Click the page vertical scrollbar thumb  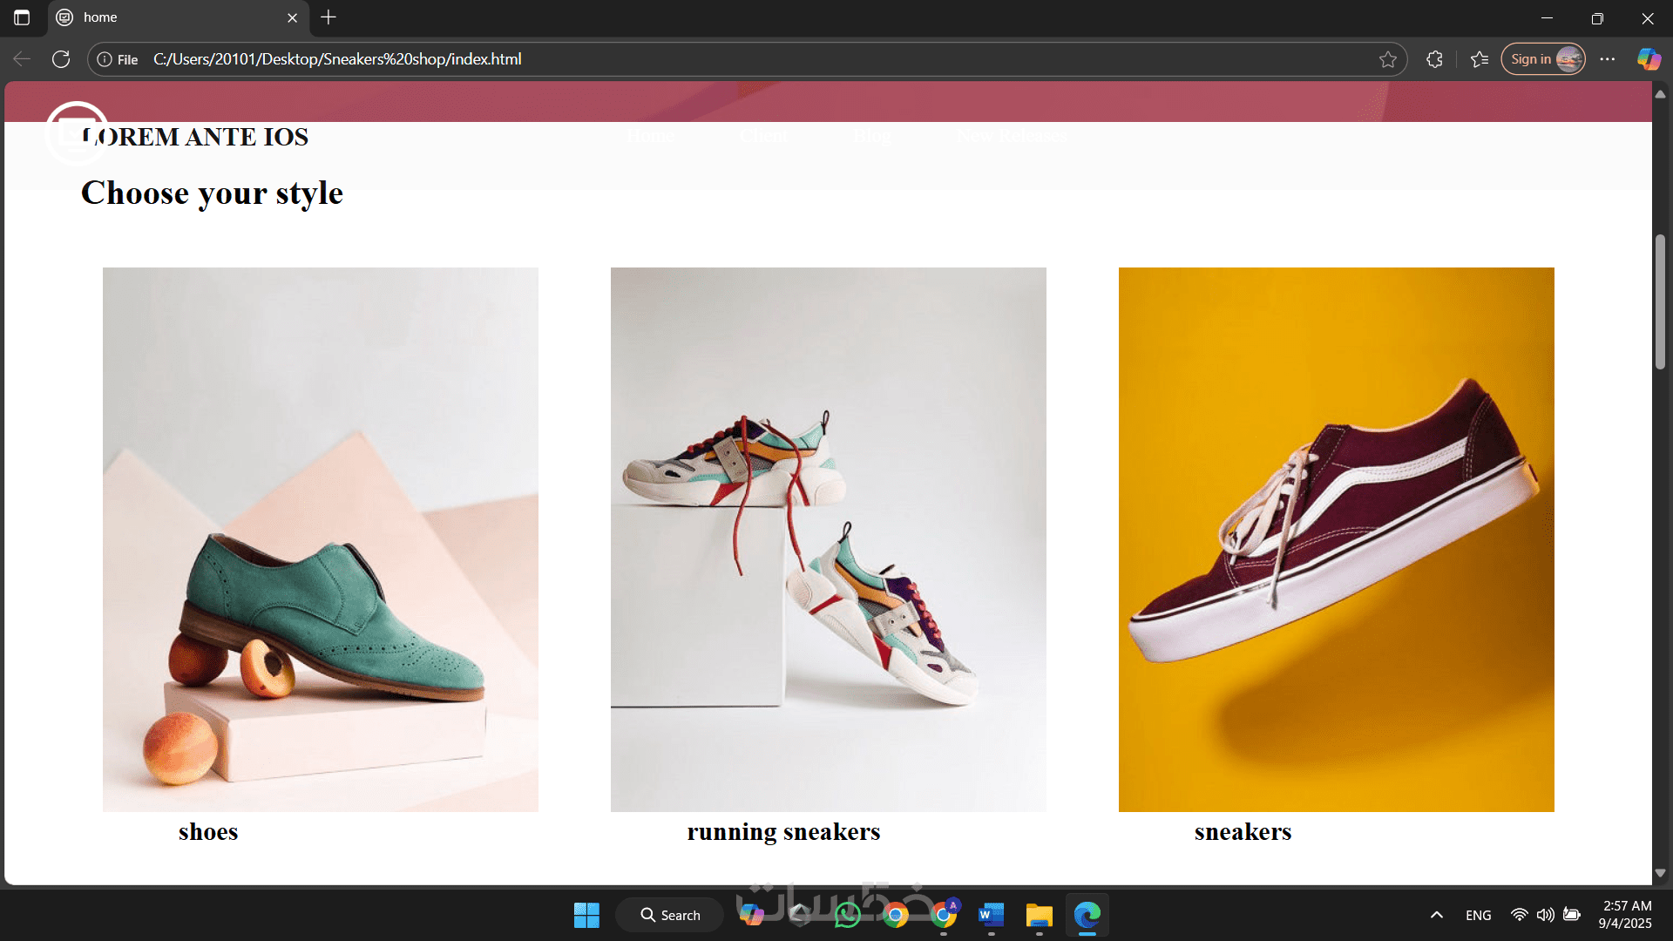tap(1660, 301)
